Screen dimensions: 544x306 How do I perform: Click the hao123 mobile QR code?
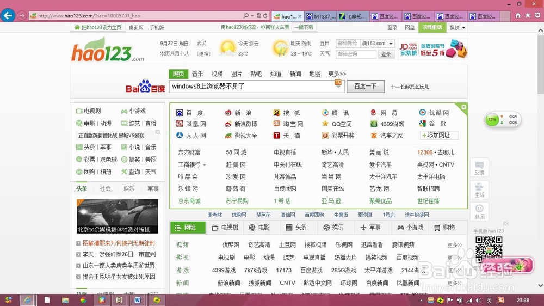(x=489, y=249)
